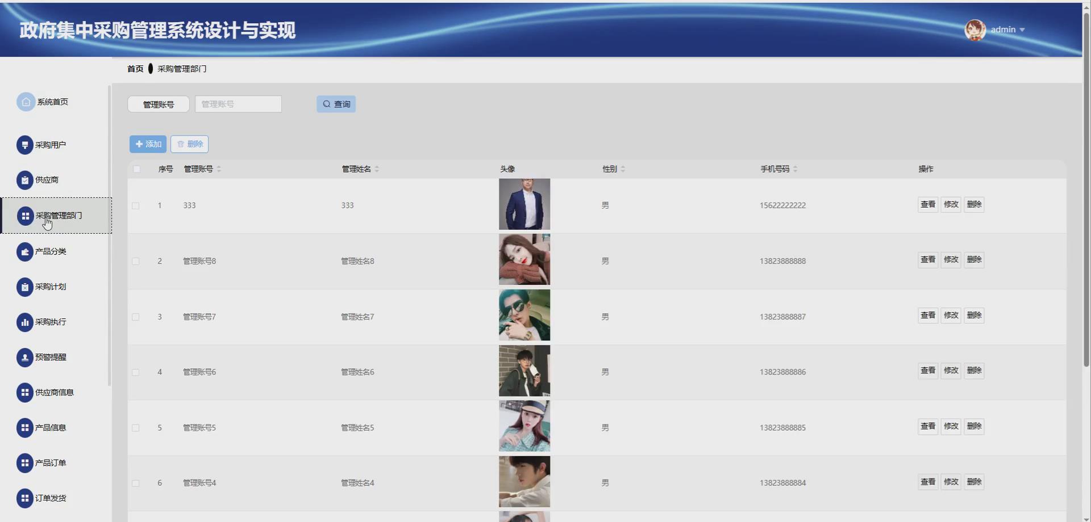This screenshot has width=1091, height=522.
Task: Click the 采购用户 sidebar icon
Action: (24, 145)
